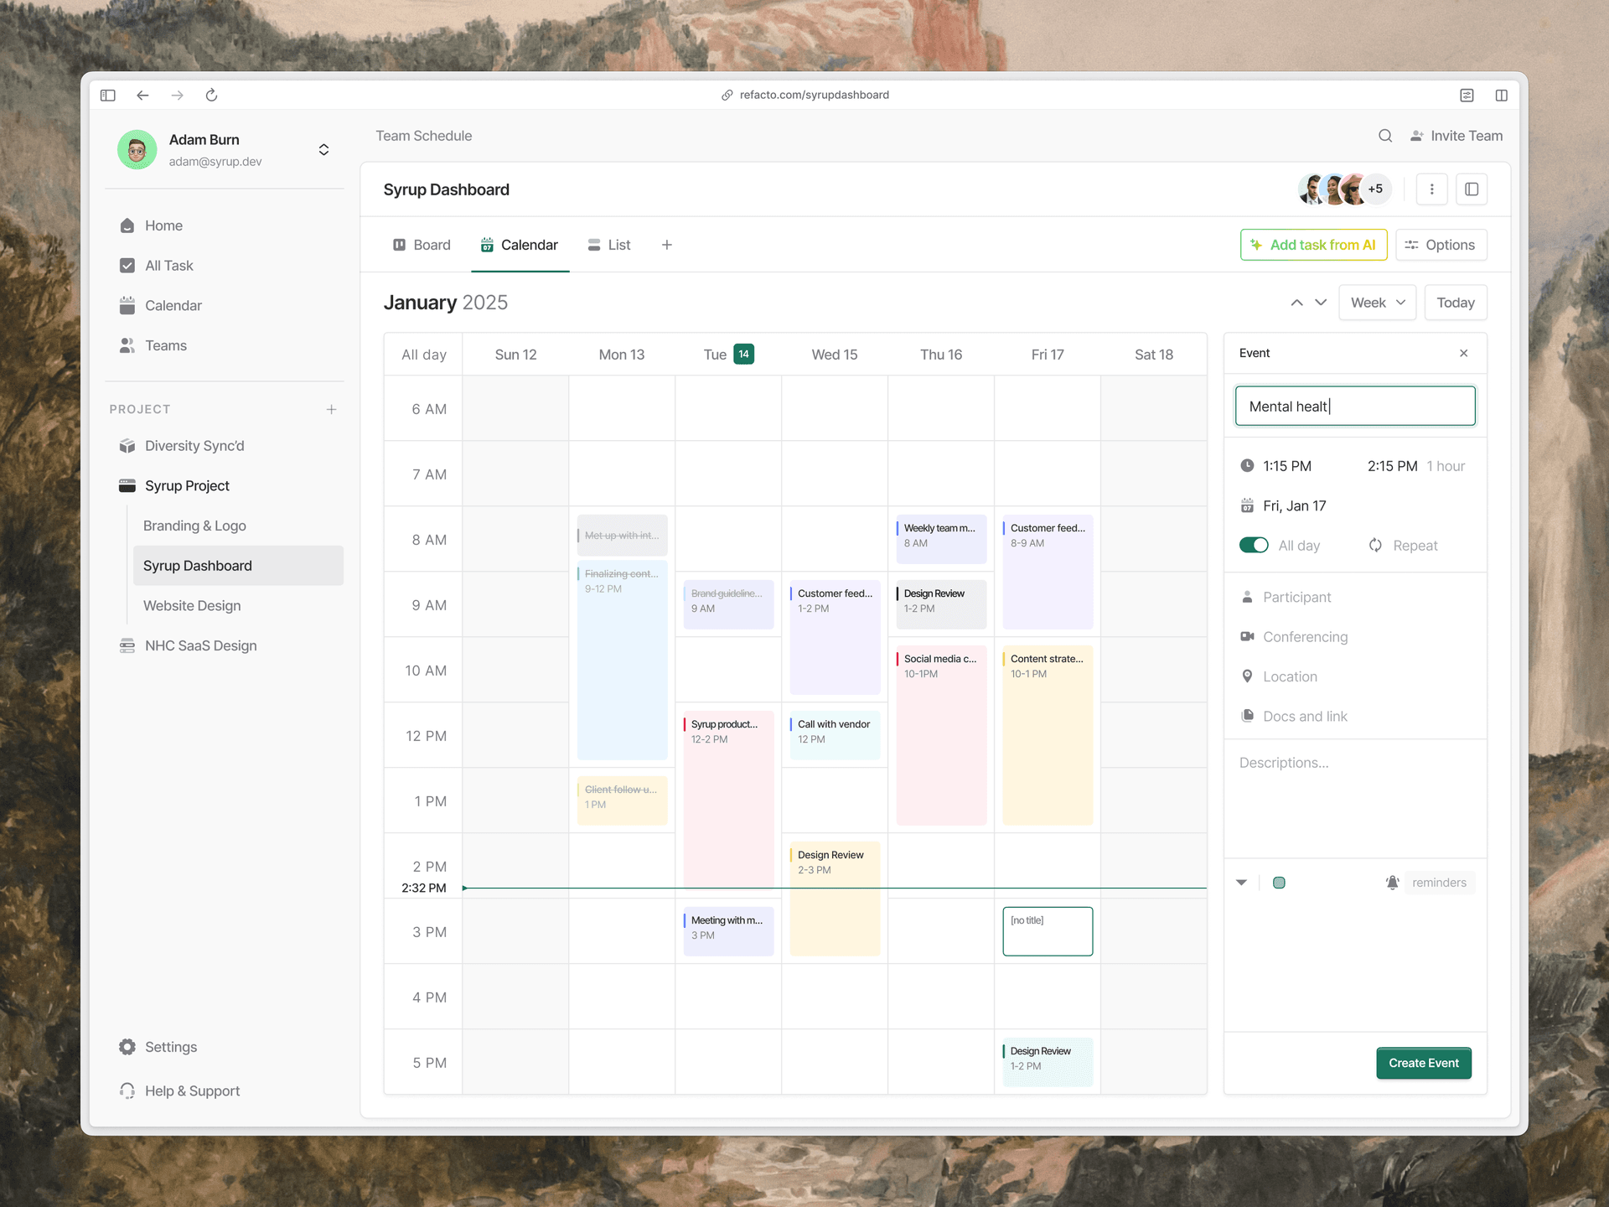Switch to the Board tab
Screen dimensions: 1609x1207
click(422, 245)
